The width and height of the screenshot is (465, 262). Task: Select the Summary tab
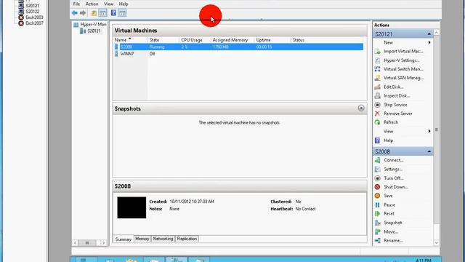123,239
